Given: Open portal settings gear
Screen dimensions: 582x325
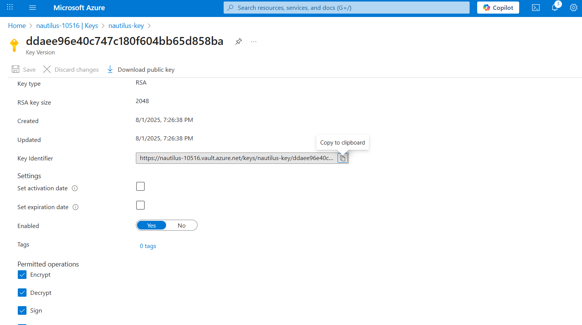Looking at the screenshot, I should (x=574, y=8).
